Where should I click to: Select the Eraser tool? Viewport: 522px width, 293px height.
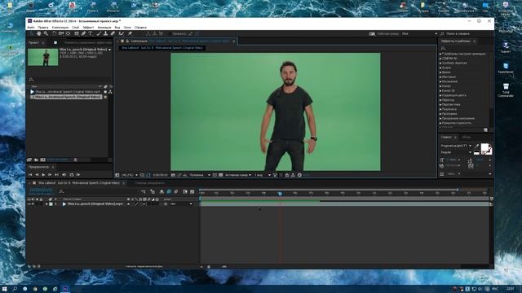pyautogui.click(x=113, y=33)
